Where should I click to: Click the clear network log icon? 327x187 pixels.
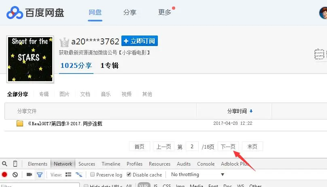click(x=15, y=174)
